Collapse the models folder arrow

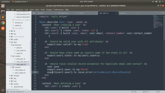11,56
